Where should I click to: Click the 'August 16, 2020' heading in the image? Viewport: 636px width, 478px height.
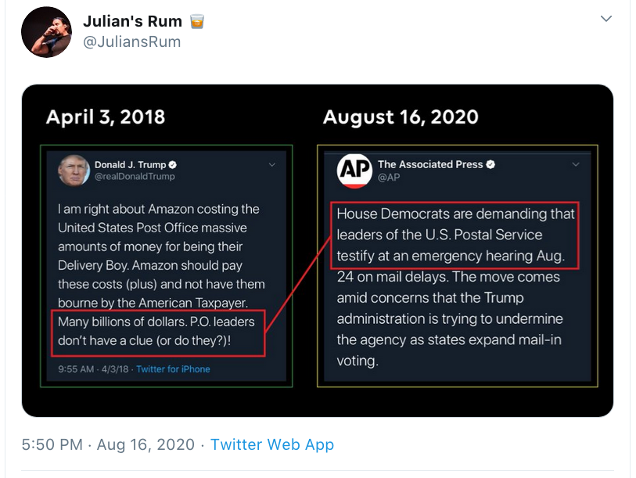pos(401,117)
